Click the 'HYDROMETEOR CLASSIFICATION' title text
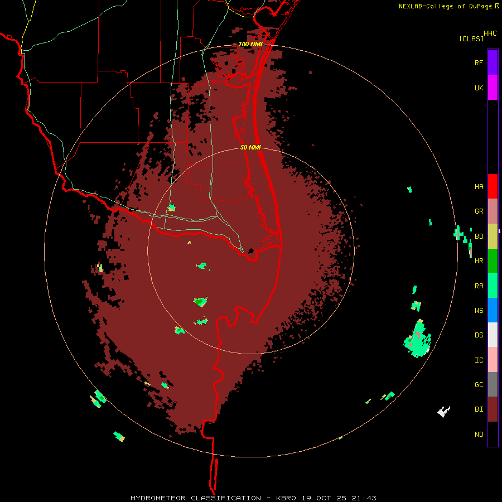Screen dimensions: 502x502 196,498
